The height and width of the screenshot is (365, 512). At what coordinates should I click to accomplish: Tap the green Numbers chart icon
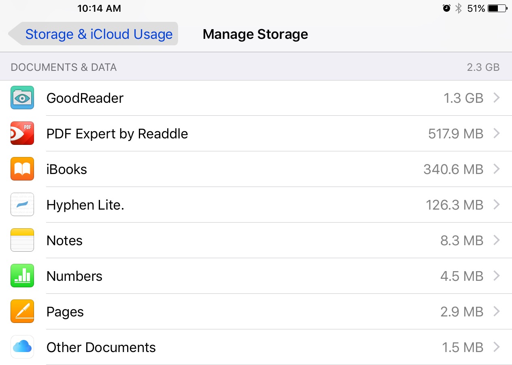(22, 276)
